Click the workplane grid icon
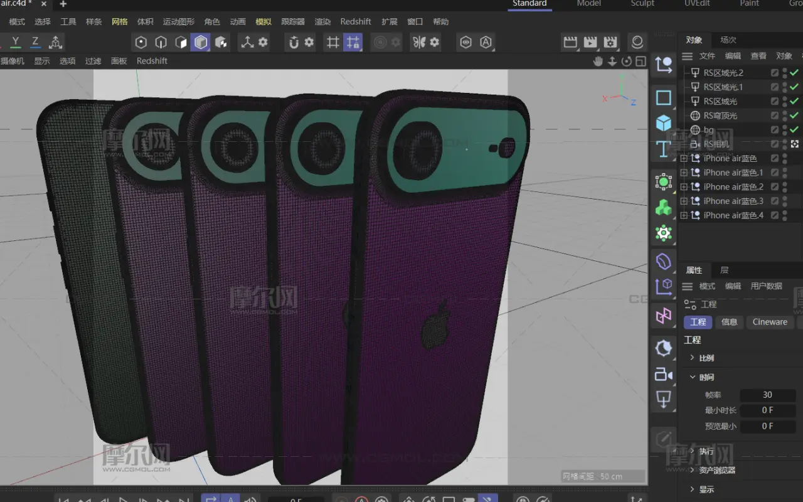Viewport: 803px width, 502px height. pyautogui.click(x=333, y=42)
